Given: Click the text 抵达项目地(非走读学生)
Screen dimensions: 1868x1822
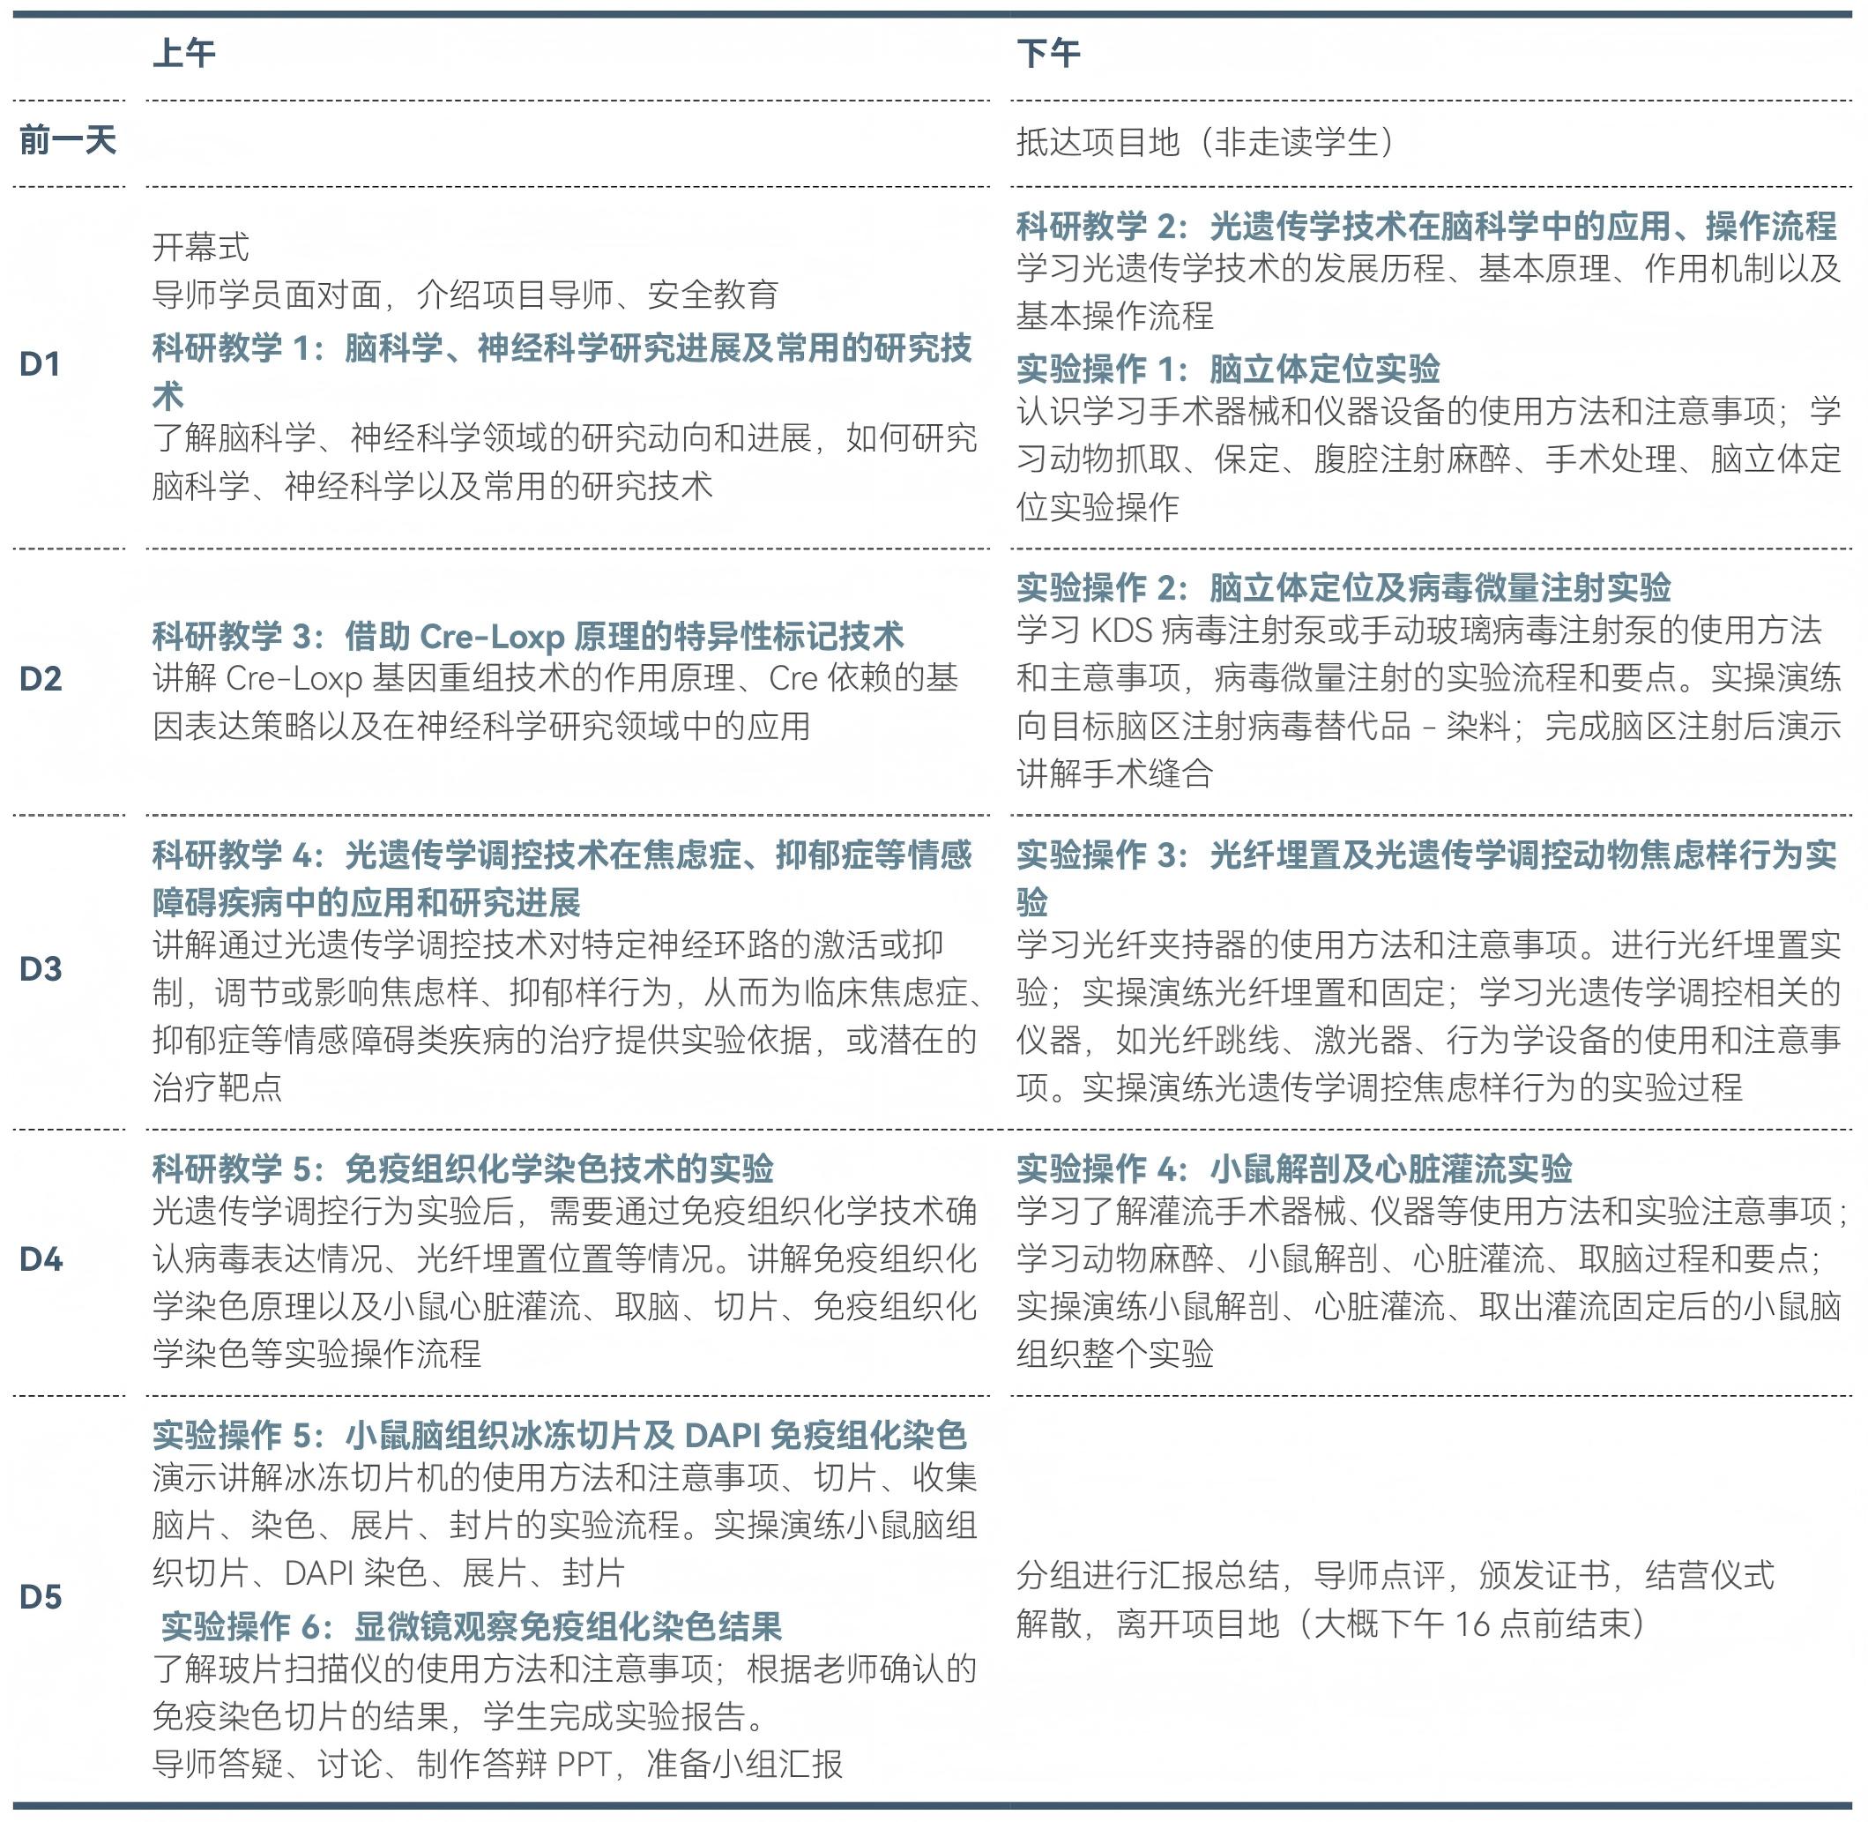Looking at the screenshot, I should (x=1206, y=143).
